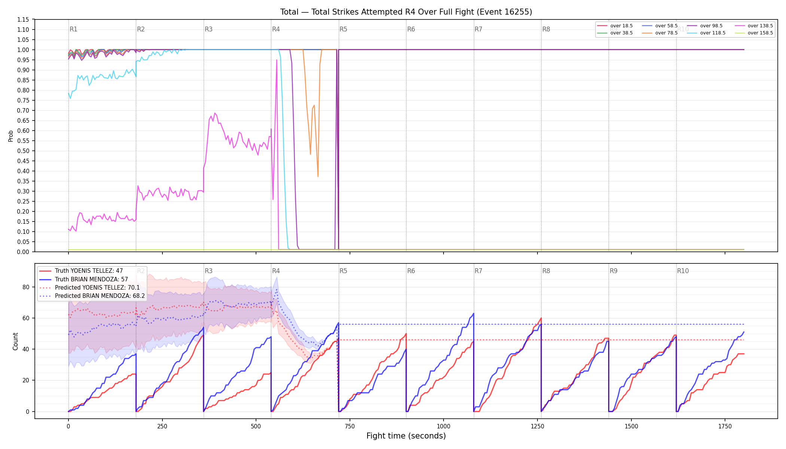Select the 'over 138.5' legend entry

point(754,26)
